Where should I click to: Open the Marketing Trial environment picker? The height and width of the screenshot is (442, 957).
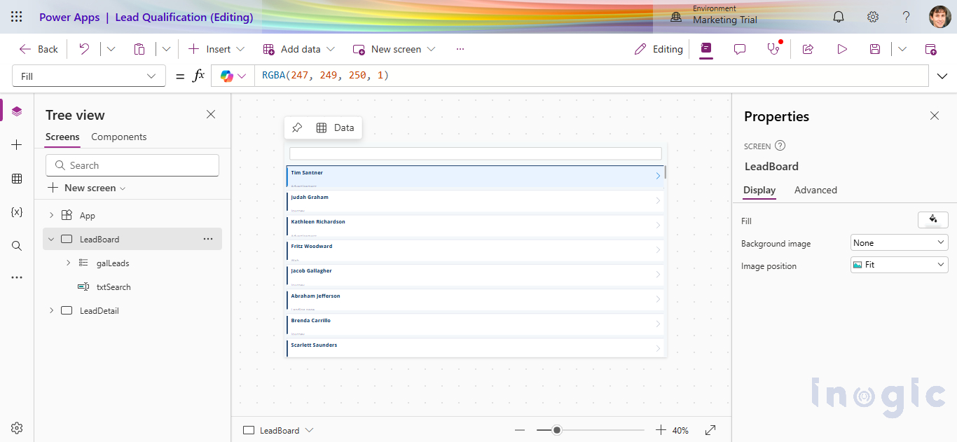pos(715,17)
